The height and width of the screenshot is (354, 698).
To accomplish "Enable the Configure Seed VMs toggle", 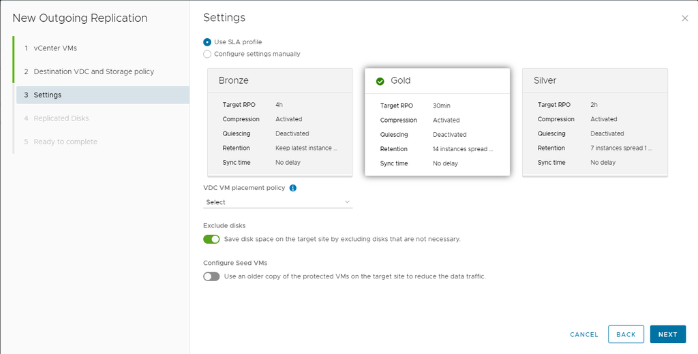I will 211,276.
